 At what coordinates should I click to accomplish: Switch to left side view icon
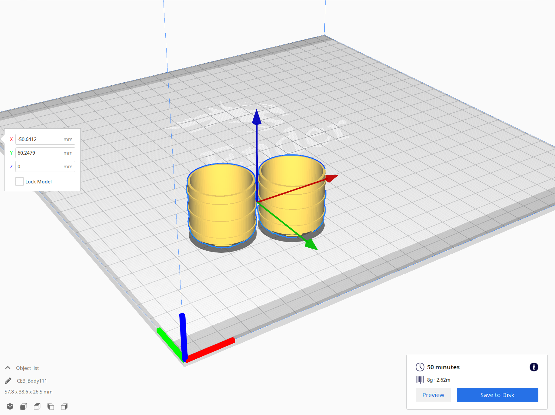(x=51, y=406)
